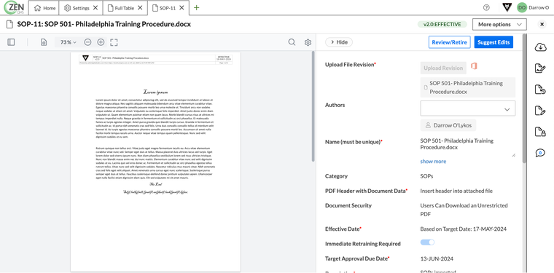The height and width of the screenshot is (273, 554).
Task: Click the document viewer vertical scrollbar
Action: coord(313,106)
